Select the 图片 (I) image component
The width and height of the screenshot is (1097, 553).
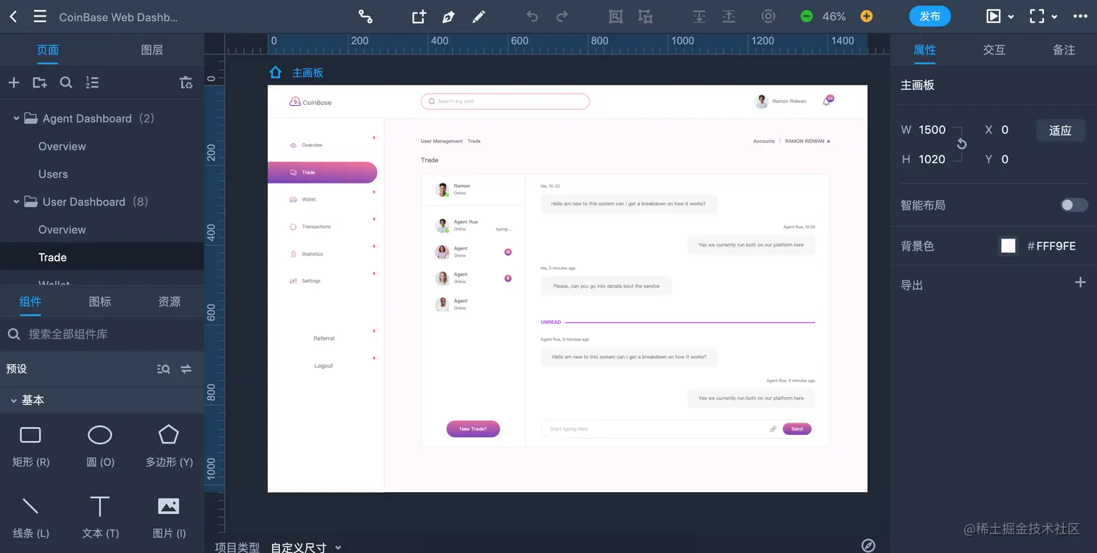pos(169,517)
